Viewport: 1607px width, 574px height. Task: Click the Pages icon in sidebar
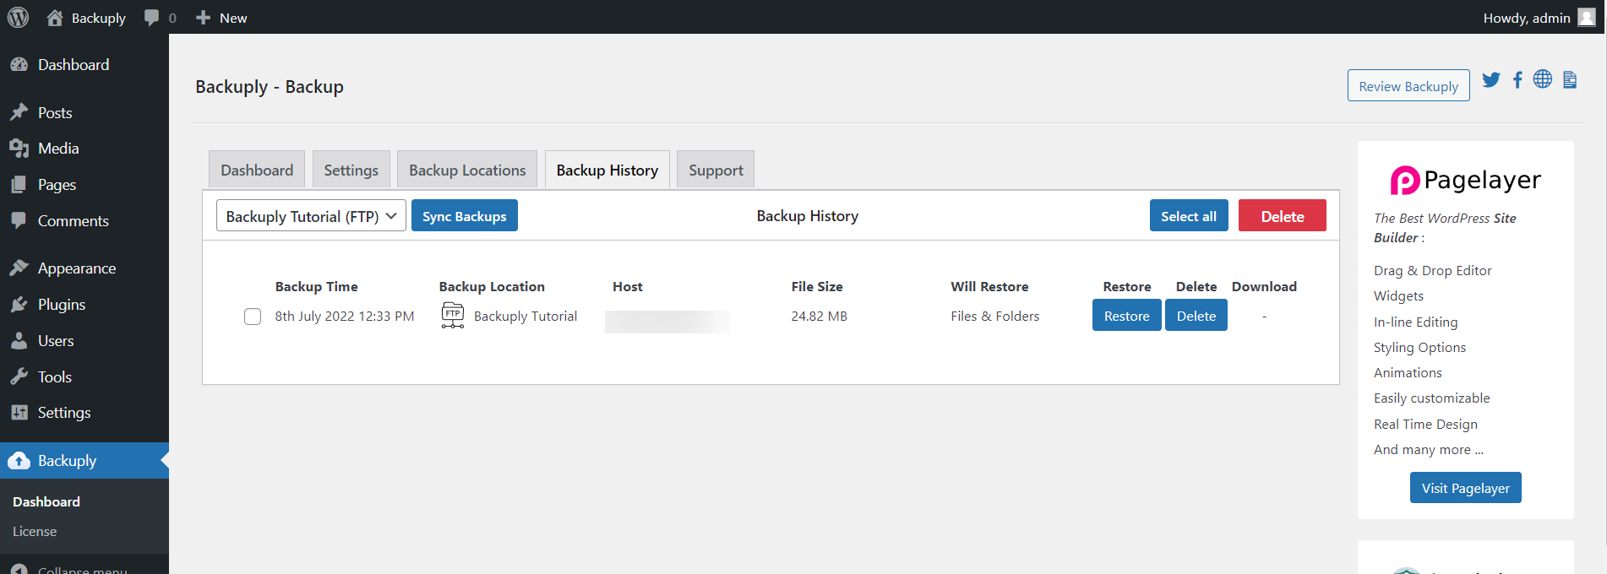[x=19, y=185]
